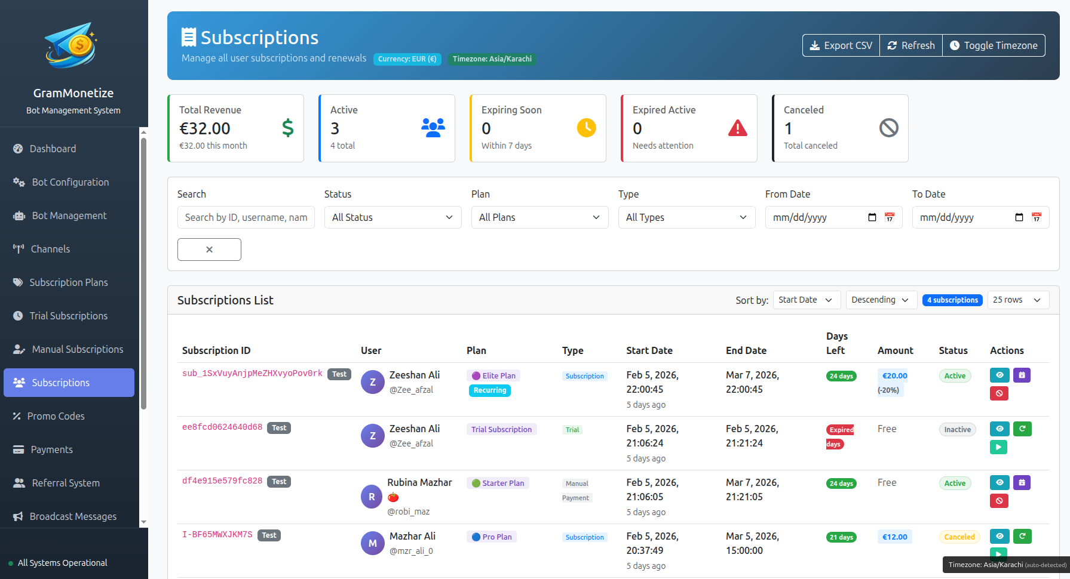Open the All Status dropdown
The image size is (1070, 579).
[392, 217]
